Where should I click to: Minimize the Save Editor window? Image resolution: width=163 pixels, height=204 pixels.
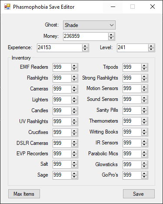pos(113,7)
